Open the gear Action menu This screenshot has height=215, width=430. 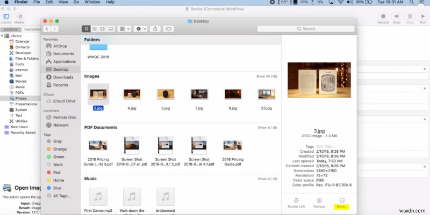[x=141, y=29]
